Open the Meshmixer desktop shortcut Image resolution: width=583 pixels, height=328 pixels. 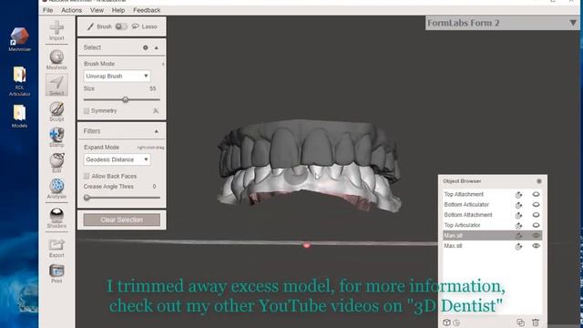[x=19, y=39]
